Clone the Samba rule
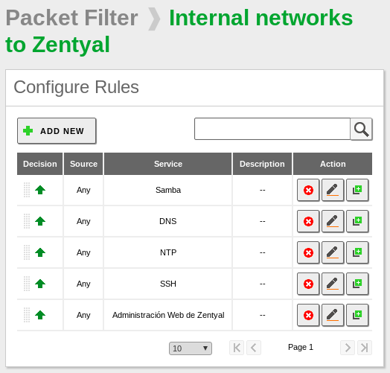Image resolution: width=390 pixels, height=373 pixels. 357,190
